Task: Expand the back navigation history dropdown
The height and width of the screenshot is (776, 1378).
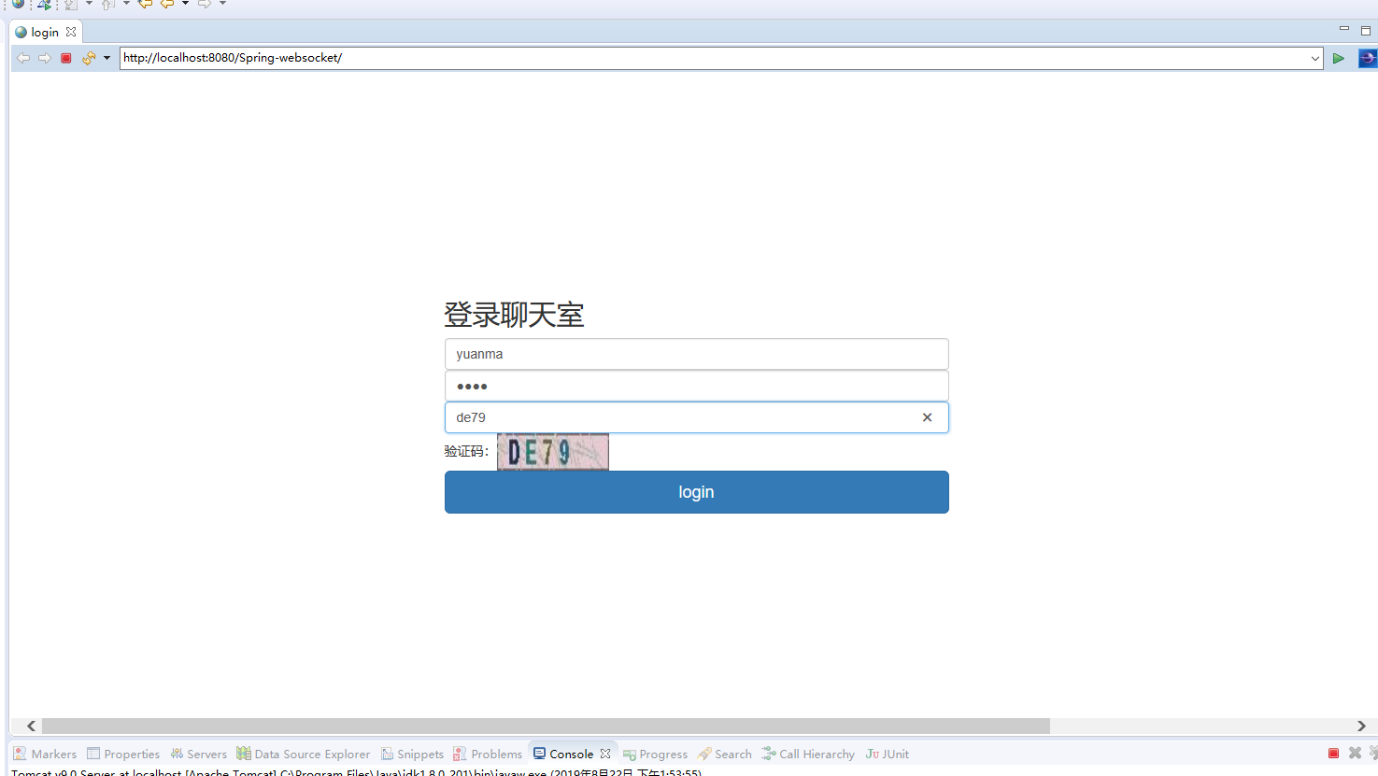Action: (x=186, y=5)
